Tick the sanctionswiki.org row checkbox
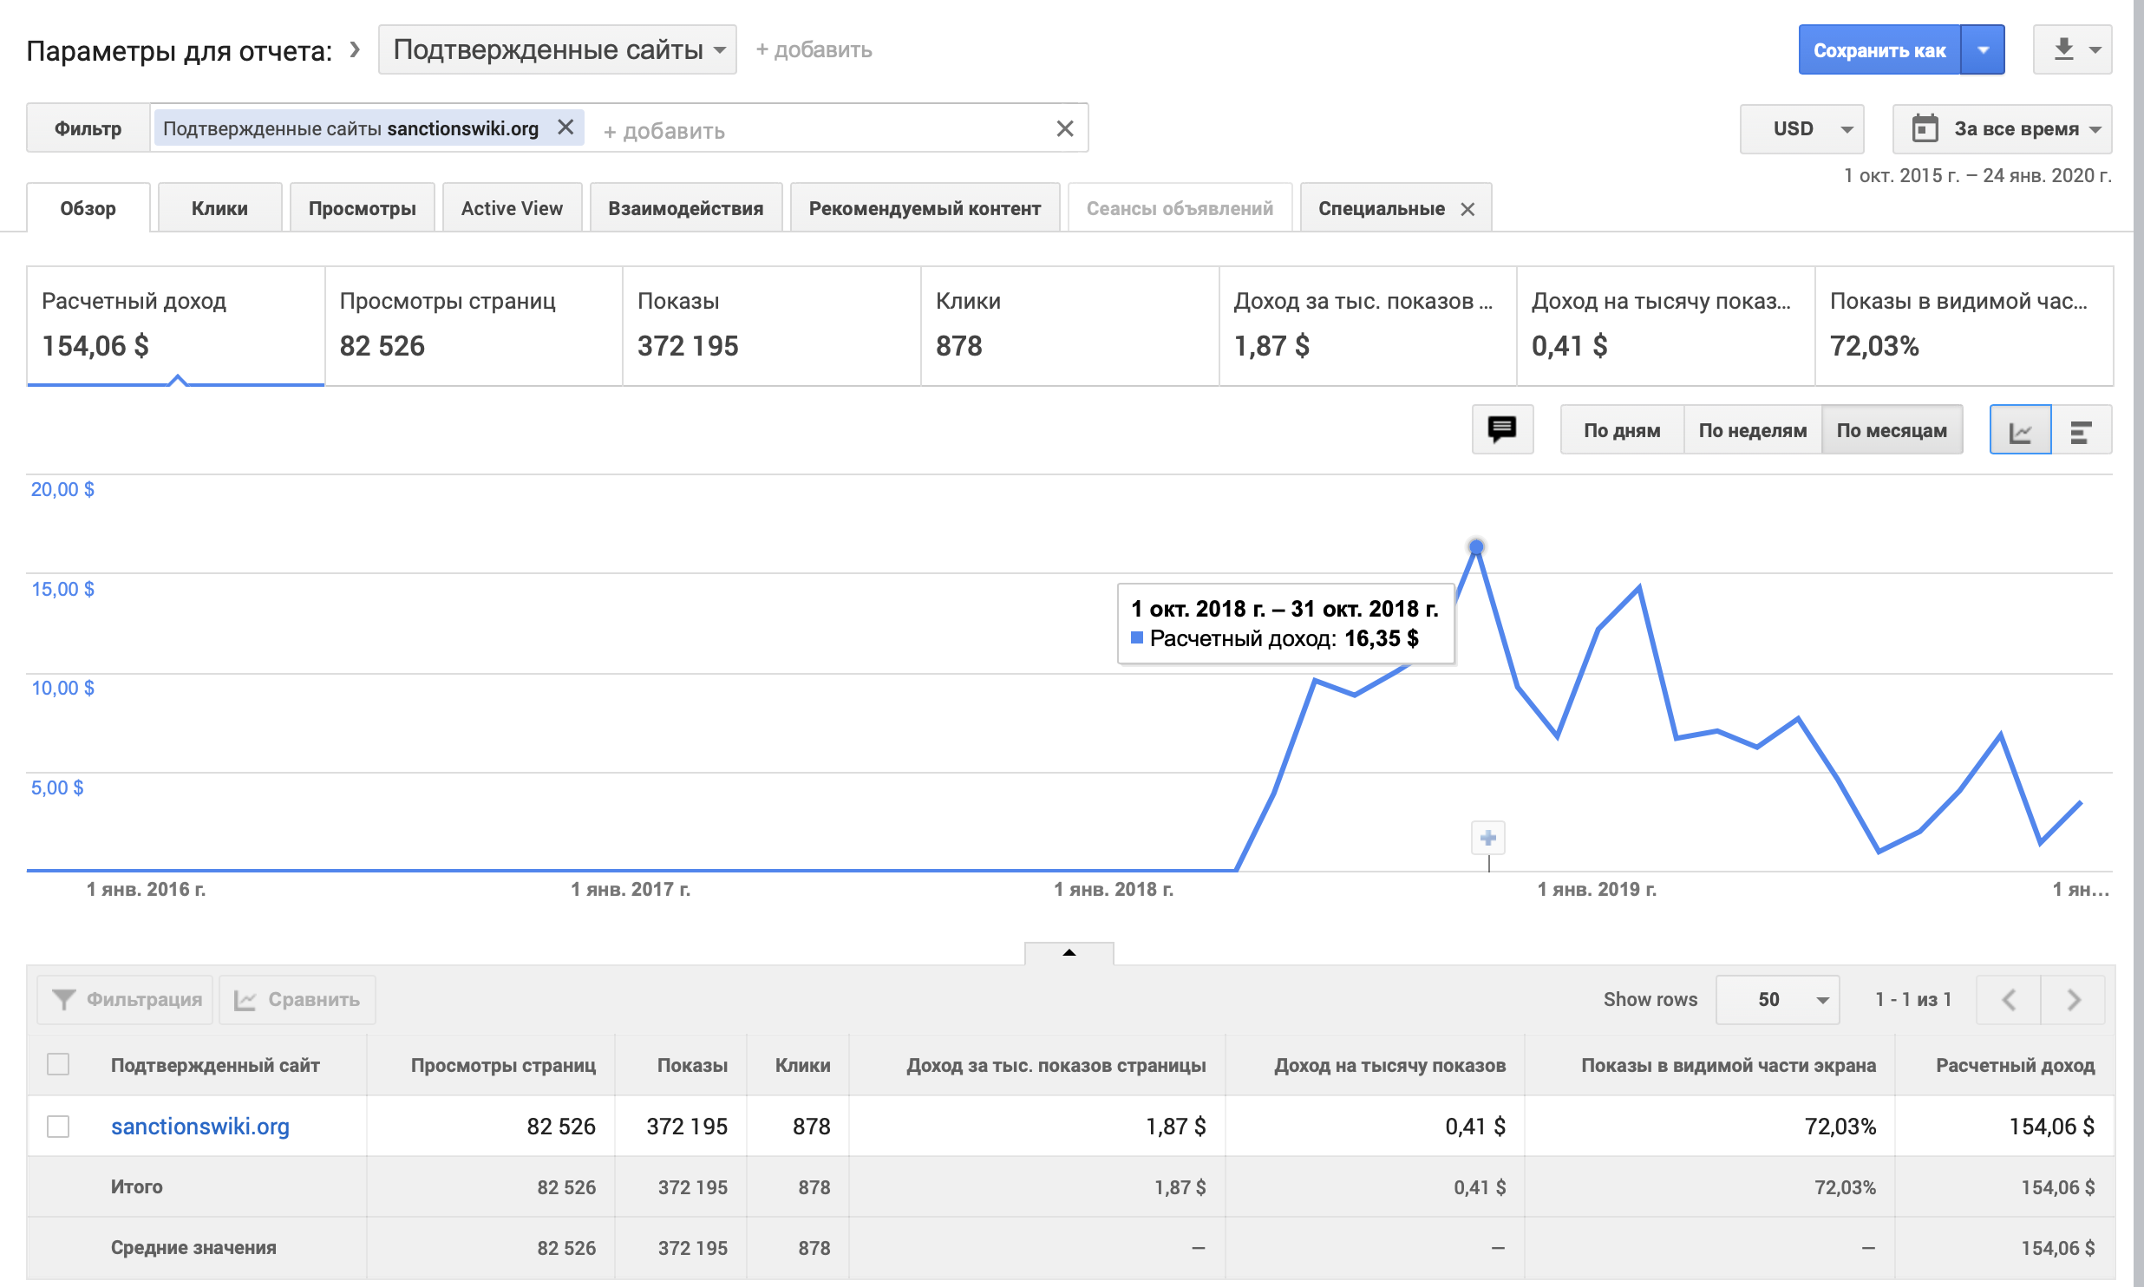The height and width of the screenshot is (1287, 2144). pos(58,1126)
